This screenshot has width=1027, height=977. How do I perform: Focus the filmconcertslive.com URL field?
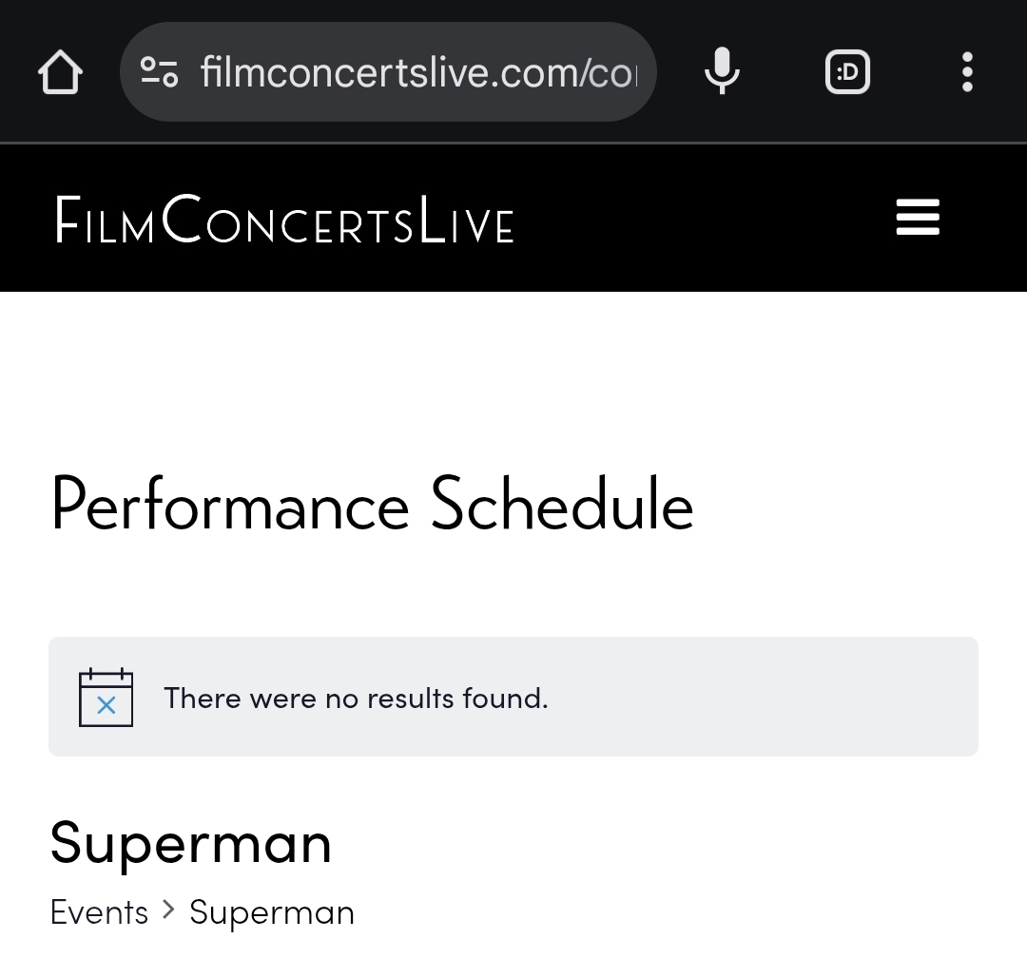tap(419, 72)
